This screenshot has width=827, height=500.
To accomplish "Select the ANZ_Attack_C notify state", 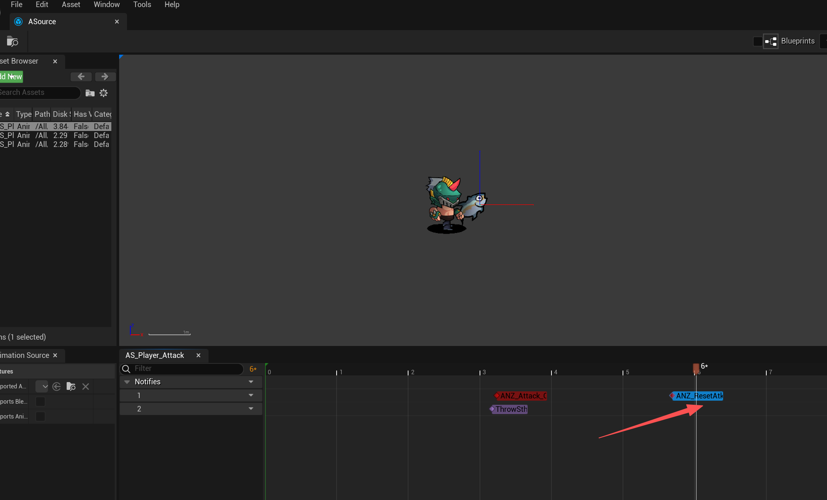I will (521, 396).
